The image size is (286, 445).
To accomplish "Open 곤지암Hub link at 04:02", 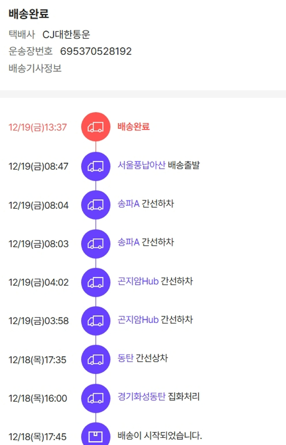I will [x=138, y=281].
